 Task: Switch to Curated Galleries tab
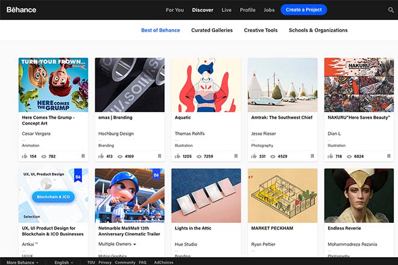pos(212,30)
